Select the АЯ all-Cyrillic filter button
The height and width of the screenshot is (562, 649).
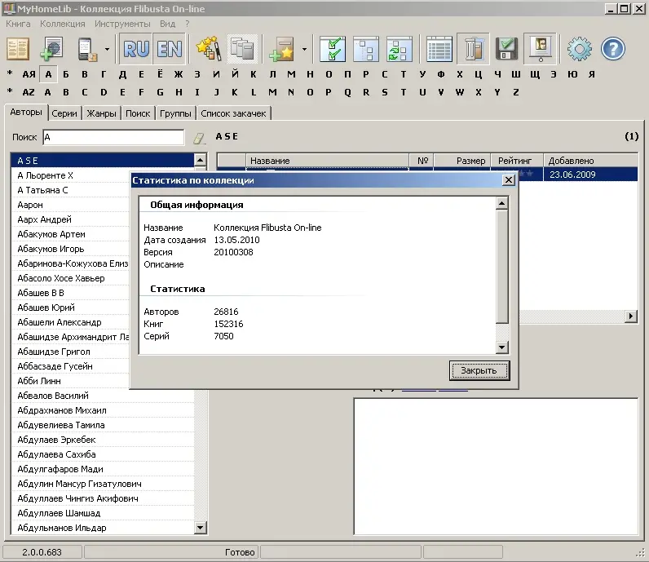click(x=29, y=74)
